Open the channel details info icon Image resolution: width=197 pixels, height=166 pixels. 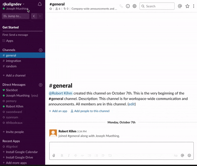[128, 6]
